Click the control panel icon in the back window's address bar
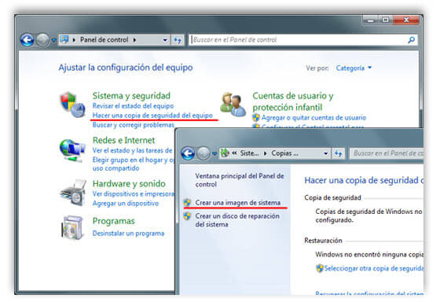The image size is (440, 302). [x=64, y=39]
